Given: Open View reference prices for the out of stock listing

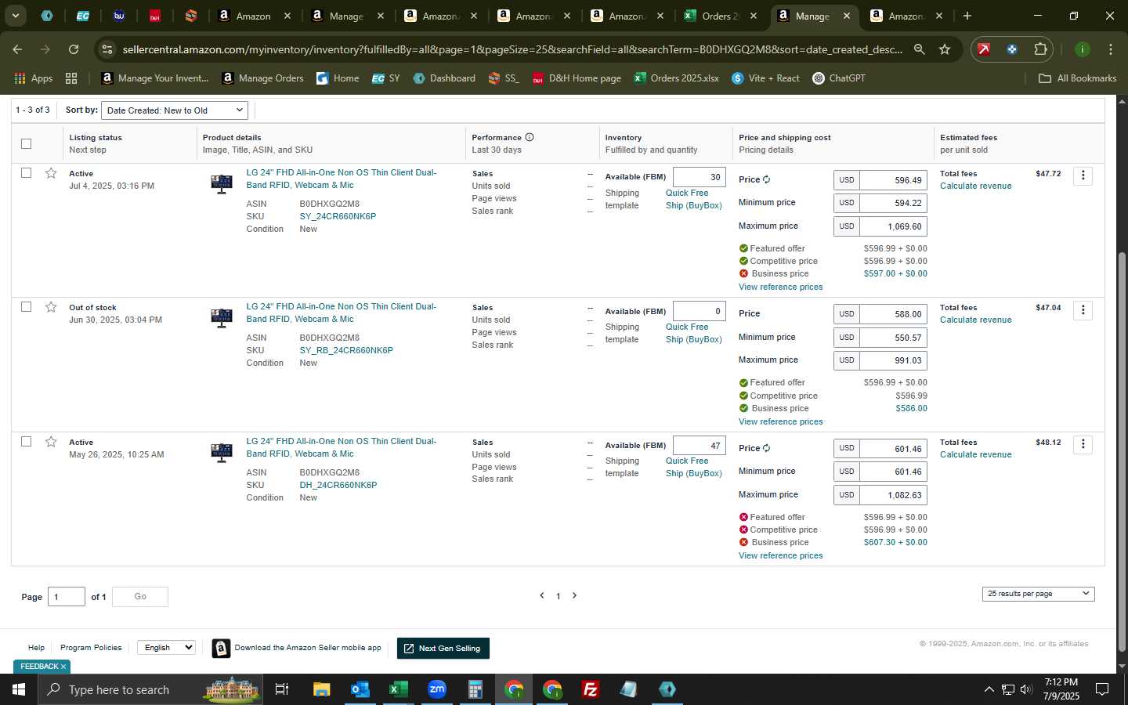Looking at the screenshot, I should point(780,421).
